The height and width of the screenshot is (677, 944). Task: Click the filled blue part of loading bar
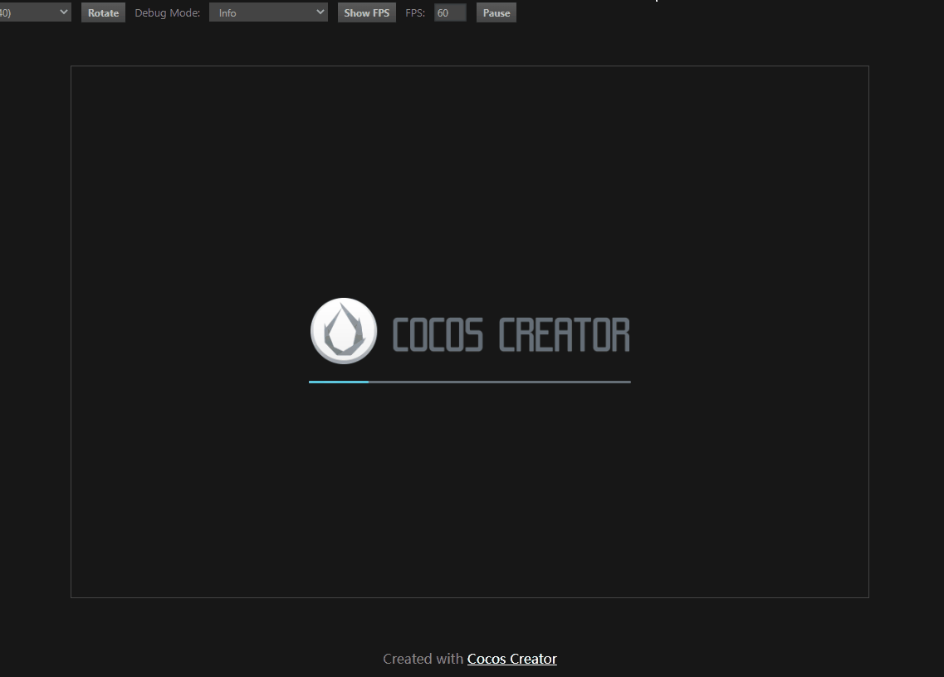pyautogui.click(x=338, y=382)
